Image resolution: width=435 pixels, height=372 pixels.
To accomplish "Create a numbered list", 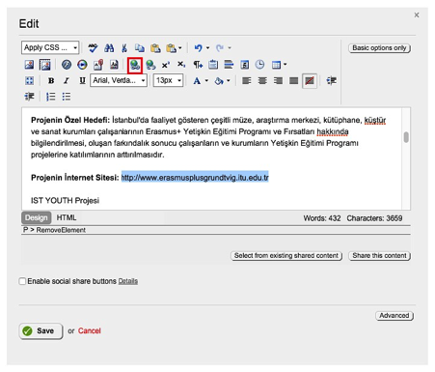I will (x=50, y=97).
